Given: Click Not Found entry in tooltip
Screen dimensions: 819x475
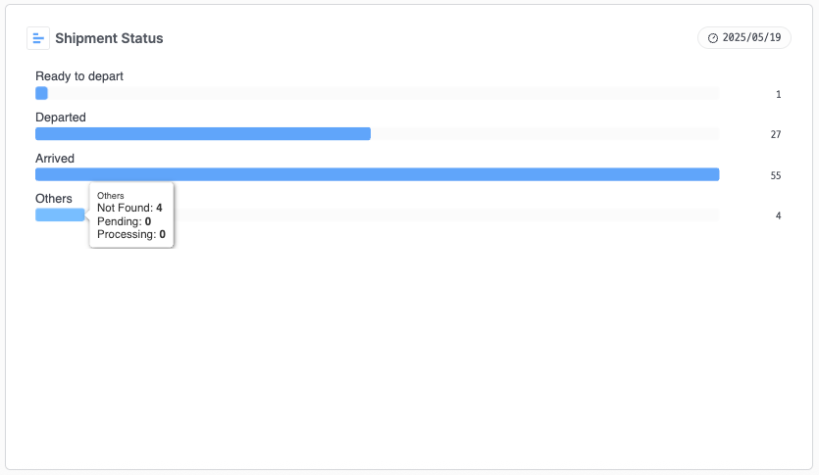Looking at the screenshot, I should click(x=129, y=208).
